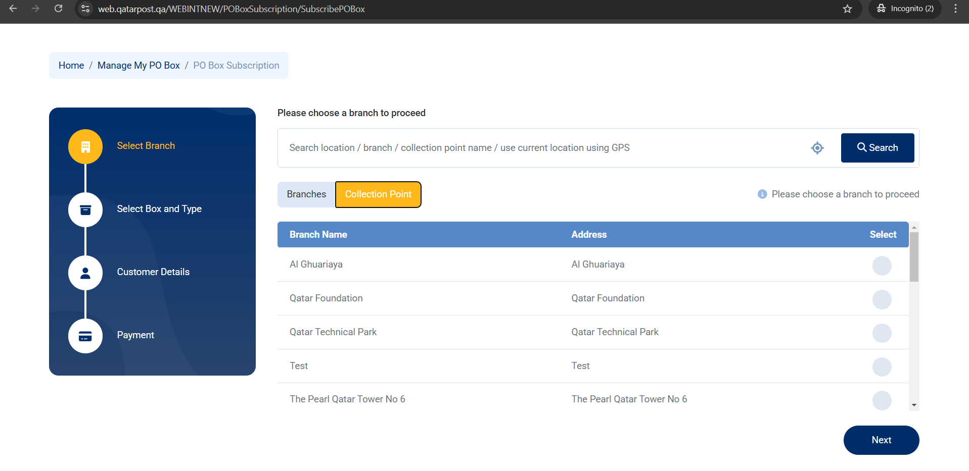Choose Qatar Technical Park radio button
The width and height of the screenshot is (969, 471).
tap(882, 333)
